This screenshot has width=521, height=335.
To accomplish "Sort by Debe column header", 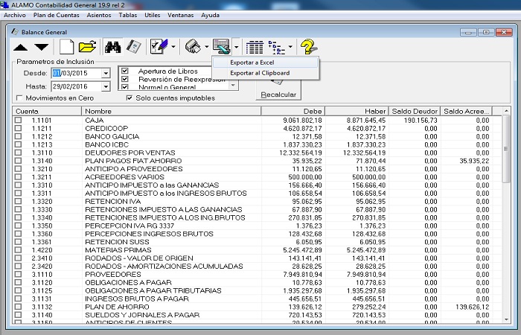I will pyautogui.click(x=293, y=112).
